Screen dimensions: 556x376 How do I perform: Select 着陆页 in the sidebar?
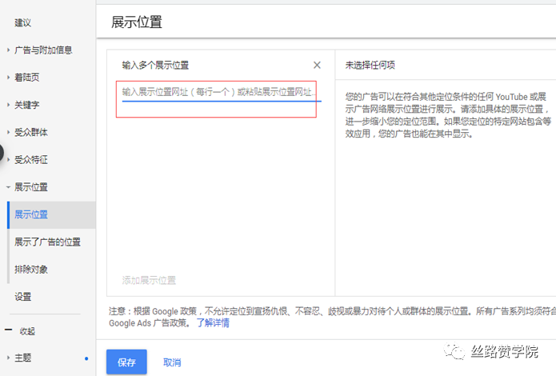[x=26, y=78]
